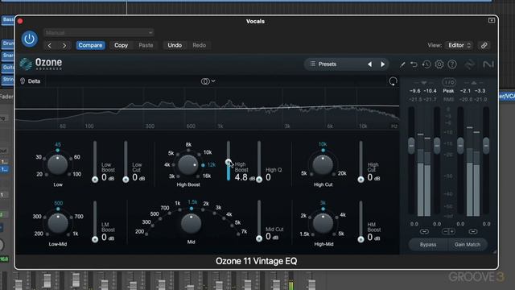515x290 pixels.
Task: Click the Undo button
Action: tap(175, 45)
